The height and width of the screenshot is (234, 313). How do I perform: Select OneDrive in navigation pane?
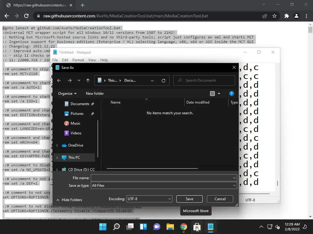75,145
